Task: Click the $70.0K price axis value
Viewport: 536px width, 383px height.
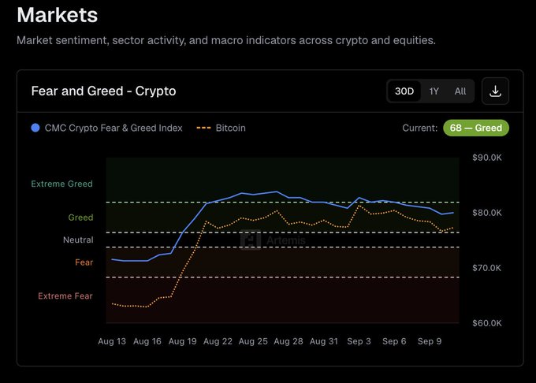Action: point(487,268)
